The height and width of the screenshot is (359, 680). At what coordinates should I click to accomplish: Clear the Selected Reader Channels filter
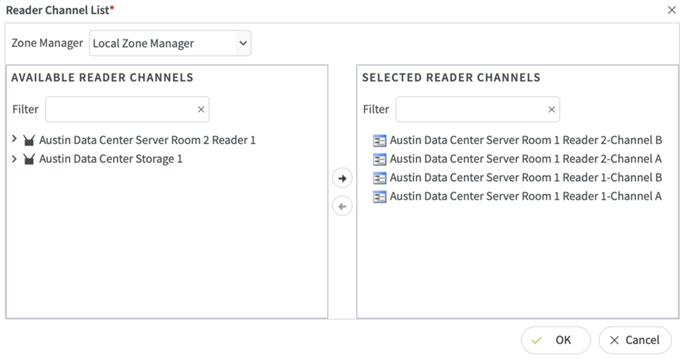point(551,110)
